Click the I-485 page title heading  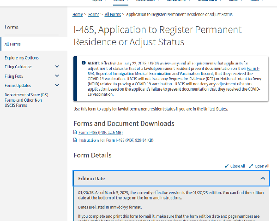(x=157, y=36)
